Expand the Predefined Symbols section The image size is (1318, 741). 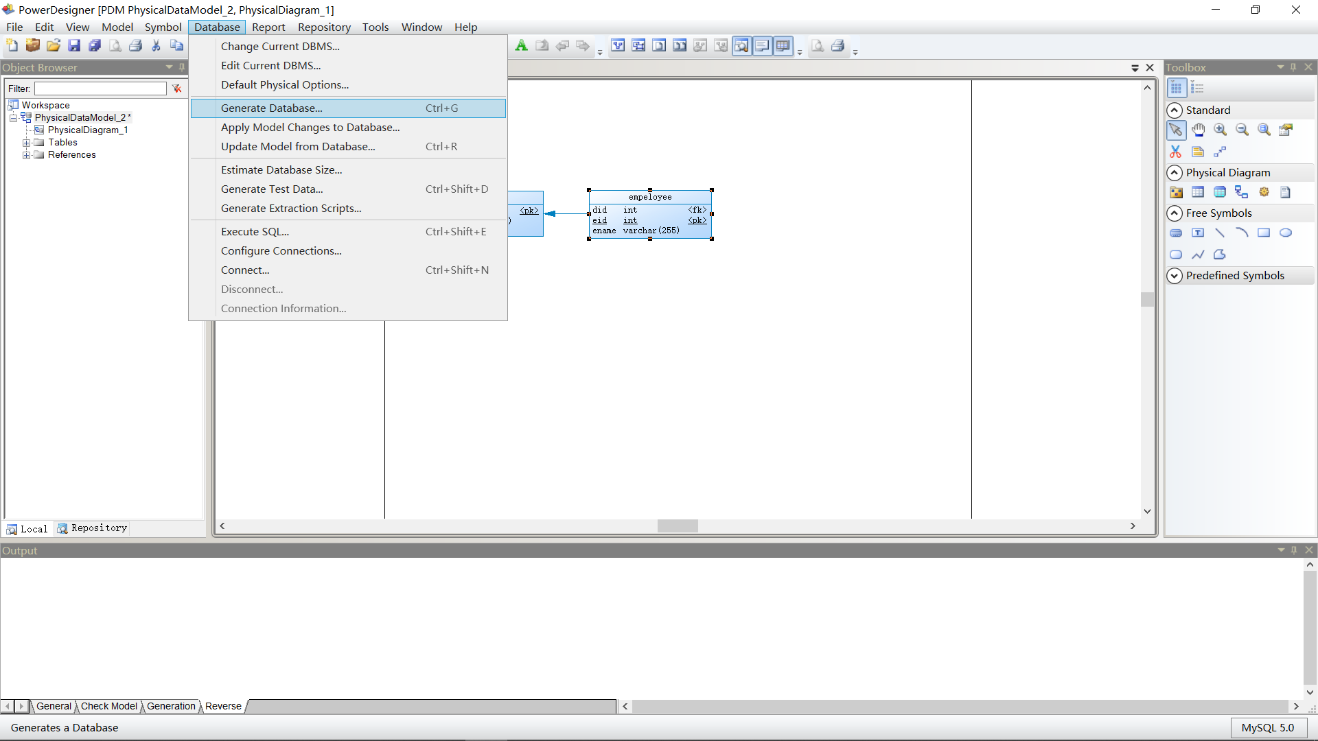tap(1175, 276)
